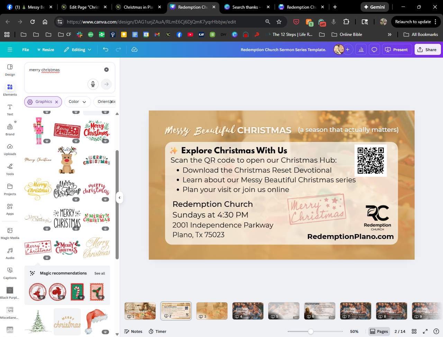Remove the Graphics filter chip

57,102
